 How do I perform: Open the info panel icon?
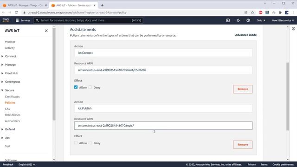293,29
